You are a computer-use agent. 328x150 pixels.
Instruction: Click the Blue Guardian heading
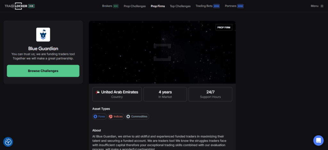[x=43, y=49]
